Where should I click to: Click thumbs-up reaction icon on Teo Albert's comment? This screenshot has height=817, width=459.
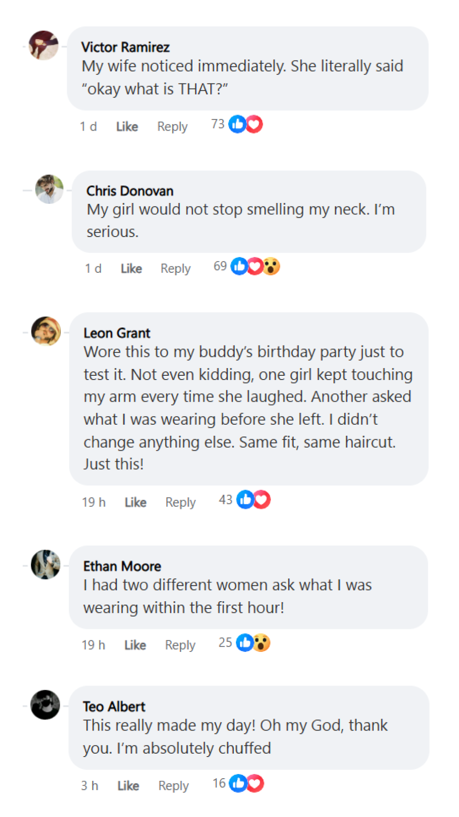point(238,783)
